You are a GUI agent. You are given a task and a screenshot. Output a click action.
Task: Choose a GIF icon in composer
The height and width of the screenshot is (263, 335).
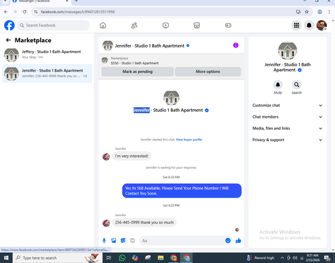point(133,240)
